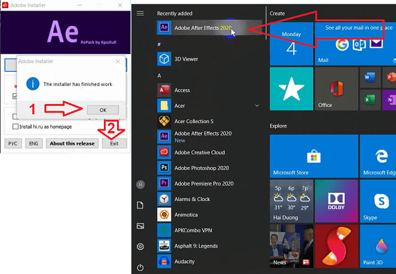Viewport: 396px width, 274px height.
Task: Close the installer finished dialog
Action: pos(118,61)
